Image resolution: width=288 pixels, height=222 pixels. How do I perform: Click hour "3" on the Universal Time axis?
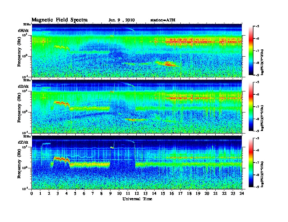[58, 194]
